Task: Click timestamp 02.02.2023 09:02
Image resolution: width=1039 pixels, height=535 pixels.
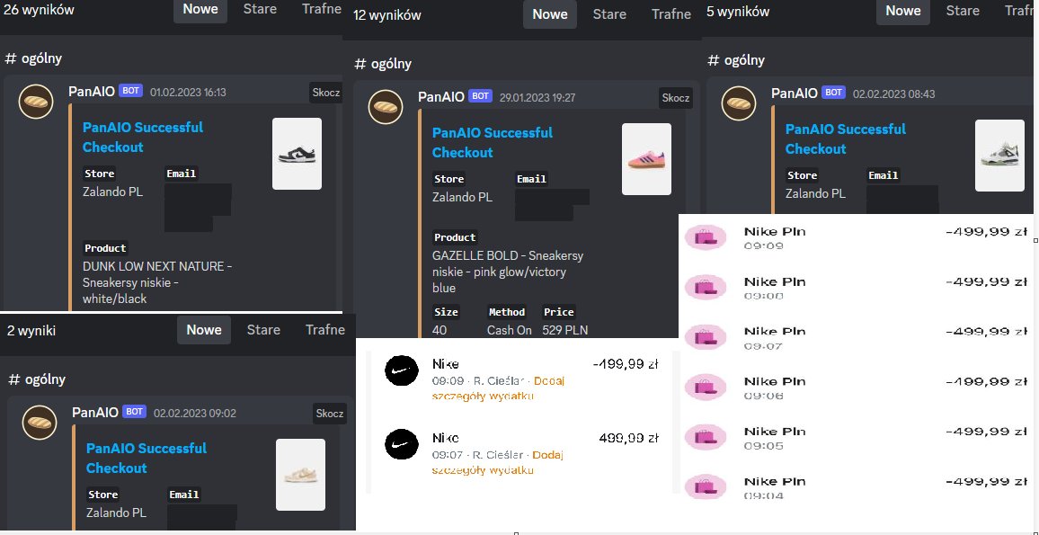Action: point(195,414)
